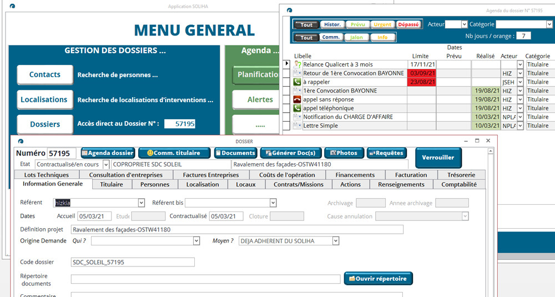
Task: Toggle the Prévu filter in agenda
Action: (x=357, y=24)
